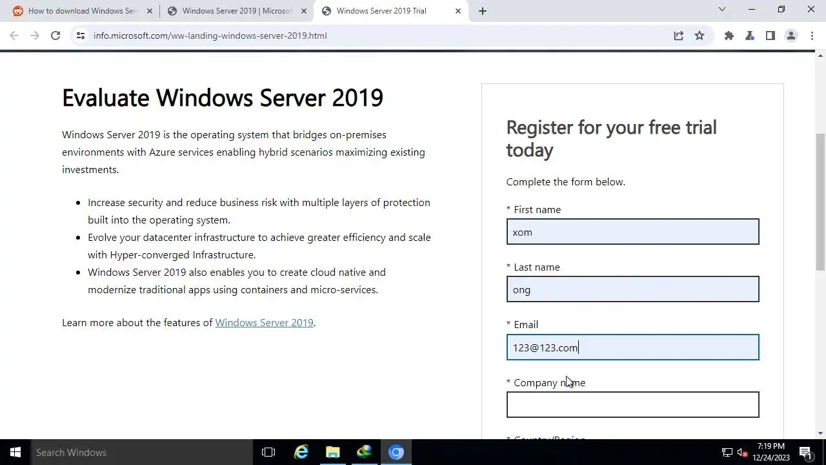Close the How to download Windows Server tab
This screenshot has width=826, height=465.
tap(150, 10)
